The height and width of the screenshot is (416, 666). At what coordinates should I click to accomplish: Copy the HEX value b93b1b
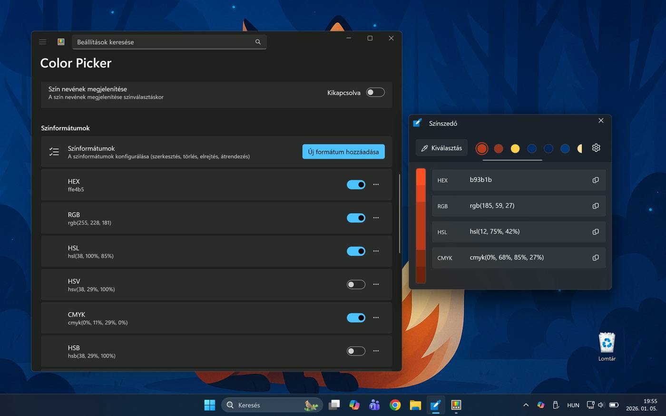click(596, 180)
